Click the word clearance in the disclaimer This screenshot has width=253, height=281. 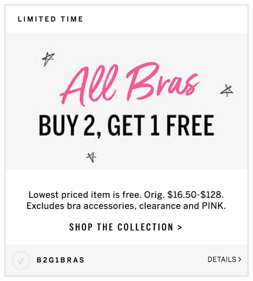[160, 206]
